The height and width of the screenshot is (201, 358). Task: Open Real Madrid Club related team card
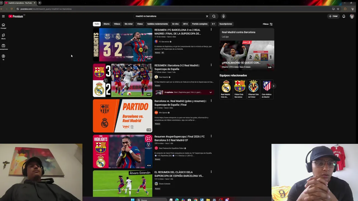(x=226, y=89)
